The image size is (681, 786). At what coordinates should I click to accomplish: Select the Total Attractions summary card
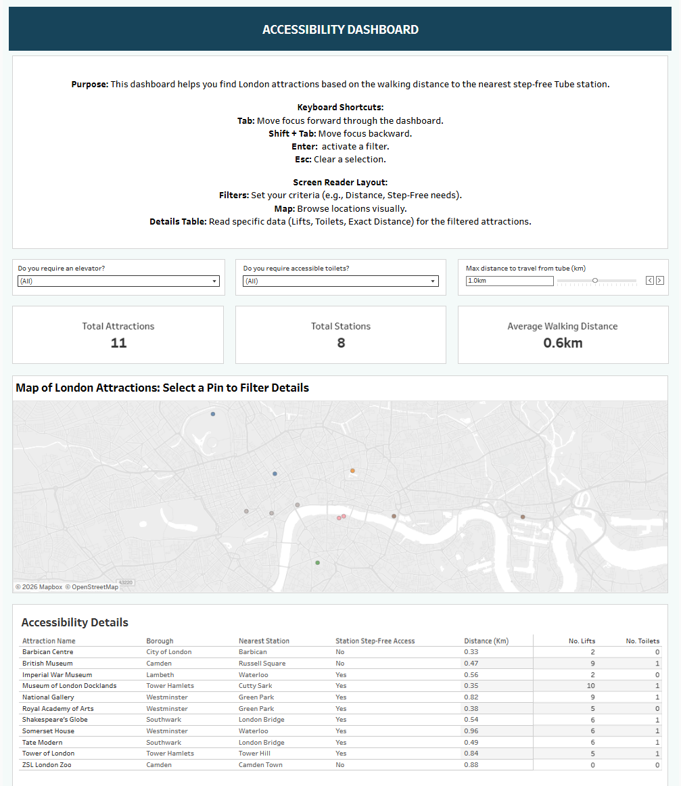[x=118, y=335]
